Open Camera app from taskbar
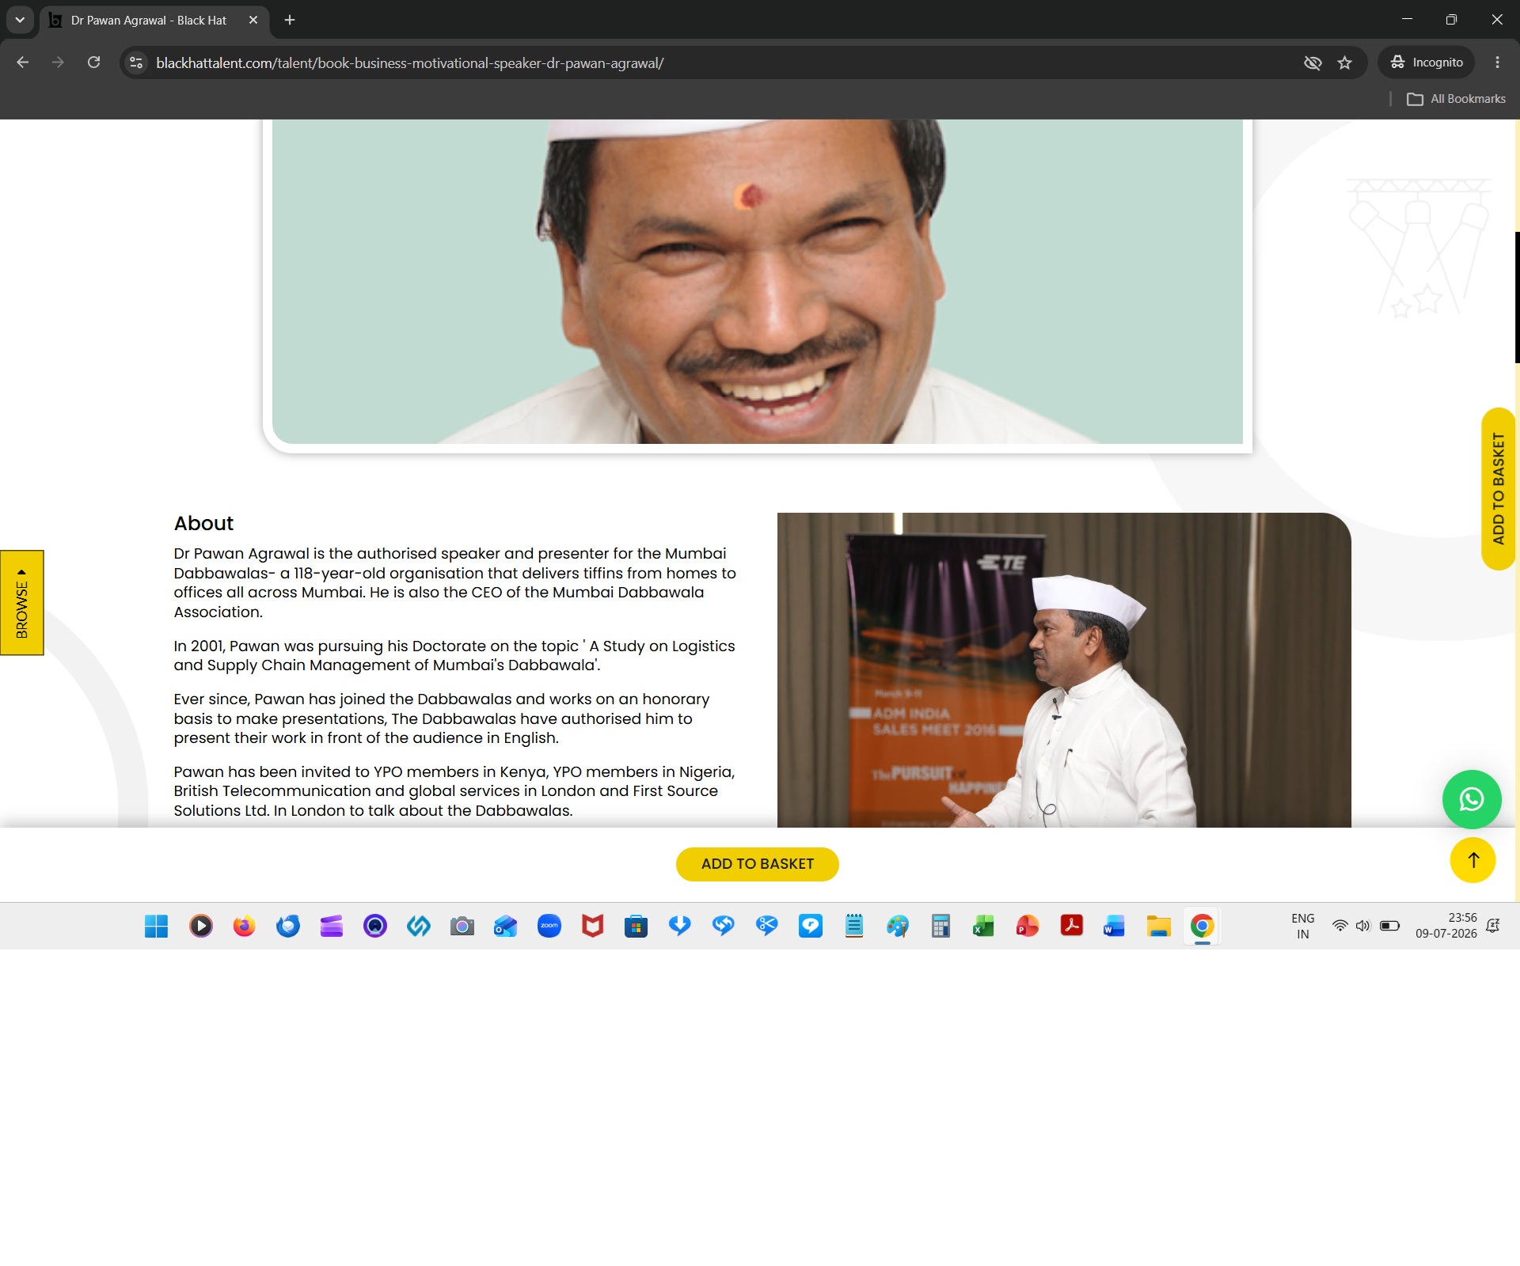This screenshot has height=1266, width=1520. [x=462, y=926]
